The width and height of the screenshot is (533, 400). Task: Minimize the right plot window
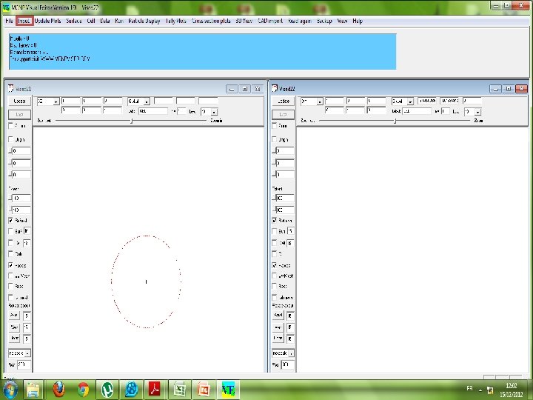pos(495,89)
